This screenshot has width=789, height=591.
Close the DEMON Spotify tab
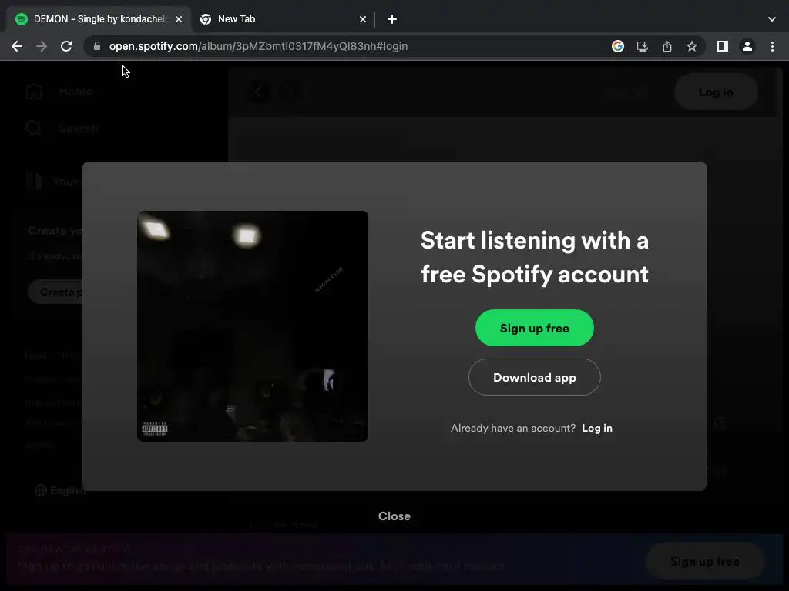[x=179, y=19]
